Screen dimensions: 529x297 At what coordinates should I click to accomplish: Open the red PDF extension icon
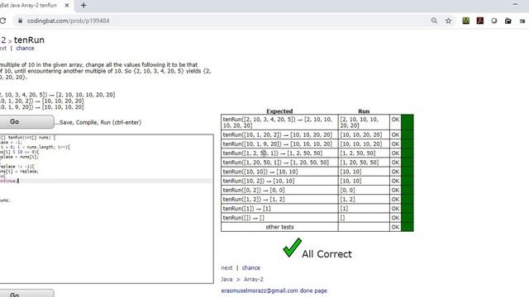click(480, 21)
